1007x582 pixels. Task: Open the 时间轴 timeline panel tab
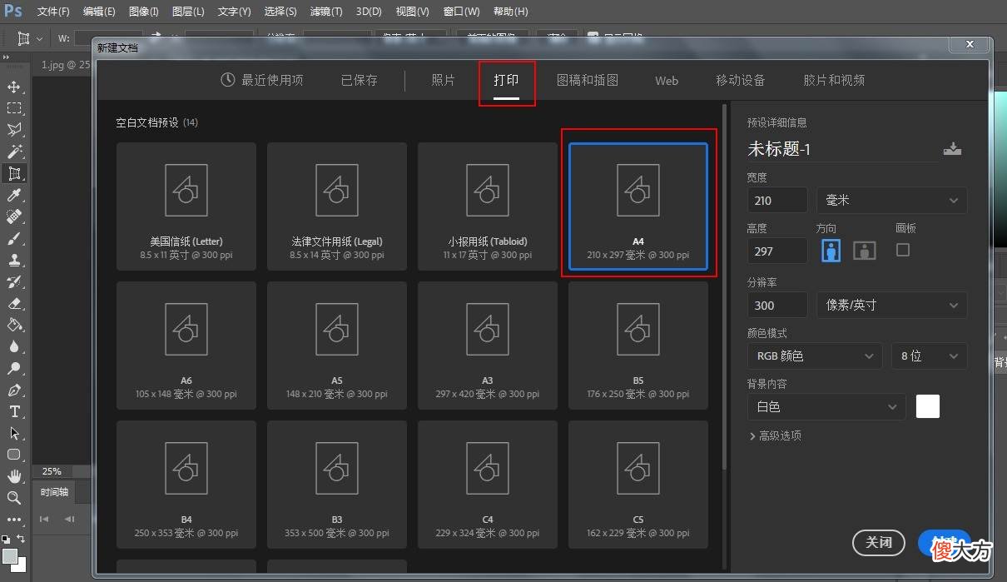tap(56, 493)
